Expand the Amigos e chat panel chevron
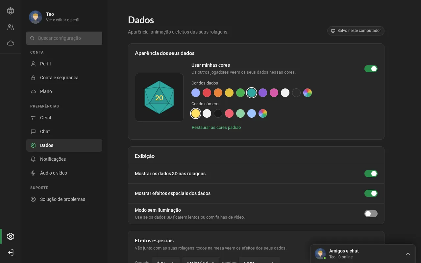Screen dimensions: 421x263 click(408, 254)
